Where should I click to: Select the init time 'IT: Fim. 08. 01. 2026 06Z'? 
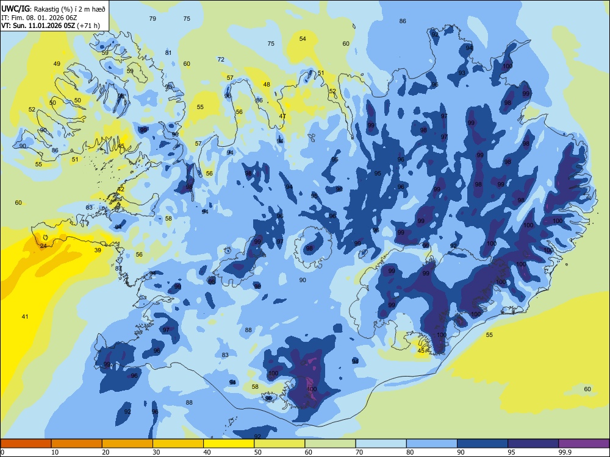pyautogui.click(x=39, y=18)
